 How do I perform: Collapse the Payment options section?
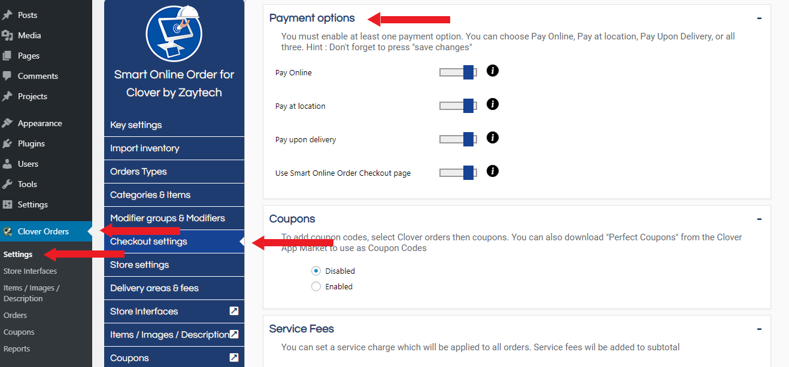pos(759,18)
